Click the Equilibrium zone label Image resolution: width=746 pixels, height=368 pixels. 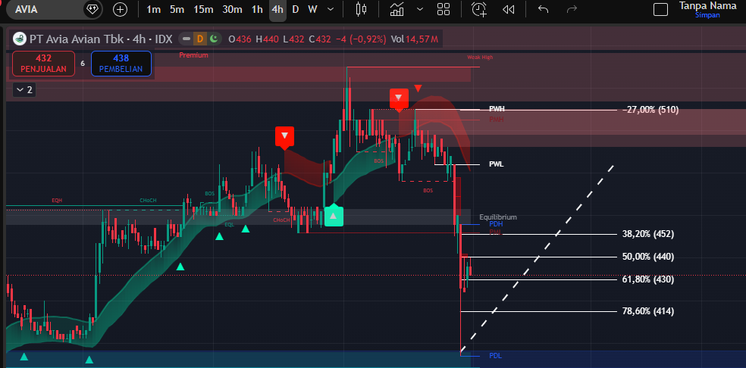pyautogui.click(x=497, y=217)
